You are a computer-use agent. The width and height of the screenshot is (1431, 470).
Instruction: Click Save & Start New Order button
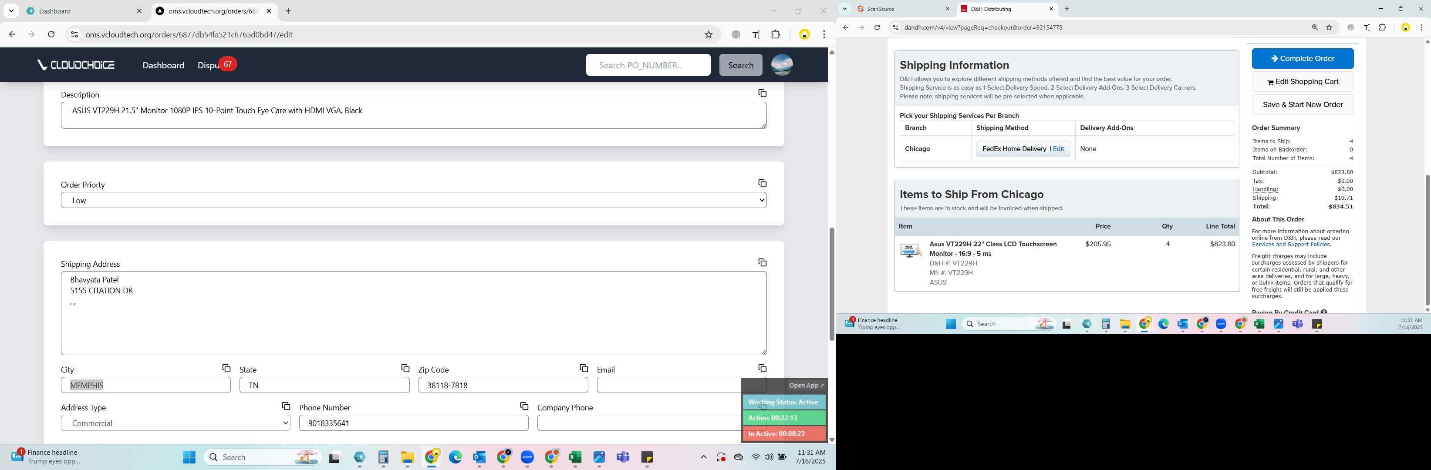tap(1302, 104)
